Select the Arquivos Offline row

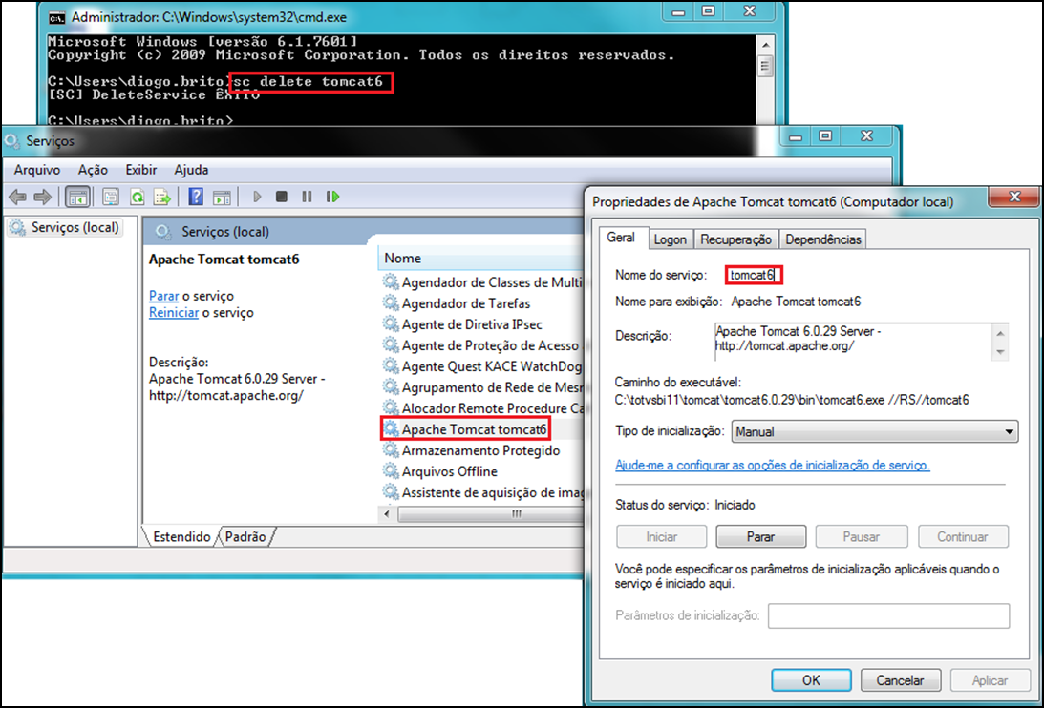coord(482,471)
